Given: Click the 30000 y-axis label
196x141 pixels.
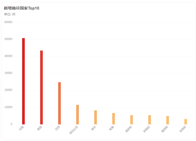Looking at the screenshot, I should (x=8, y=73).
